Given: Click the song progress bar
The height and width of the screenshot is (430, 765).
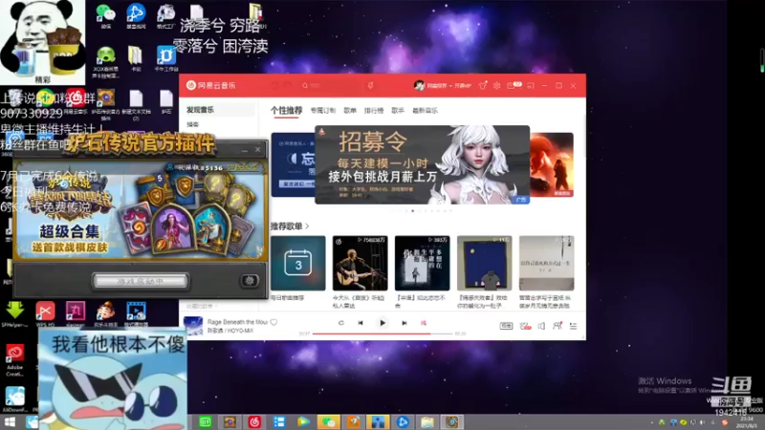Looking at the screenshot, I should pyautogui.click(x=382, y=333).
